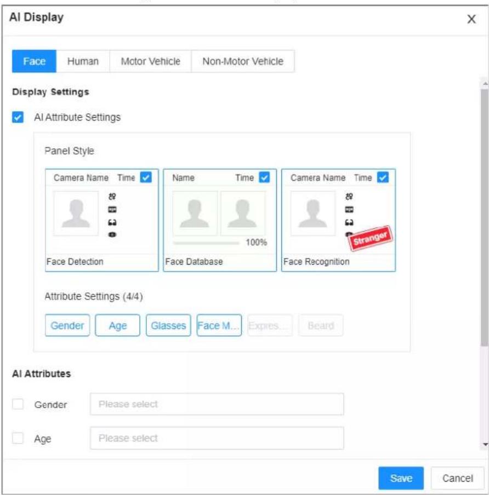This screenshot has width=489, height=495.
Task: Deselect the Age attribute button
Action: click(117, 325)
